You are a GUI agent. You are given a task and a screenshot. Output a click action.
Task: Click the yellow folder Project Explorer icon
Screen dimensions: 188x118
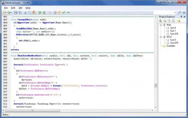179,21
